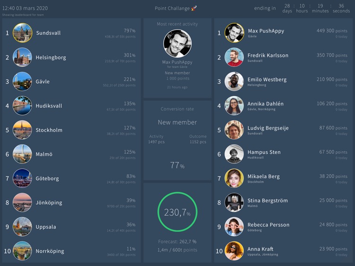355x266 pixels.
Task: Click the Jönköping team name
Action: coord(49,203)
